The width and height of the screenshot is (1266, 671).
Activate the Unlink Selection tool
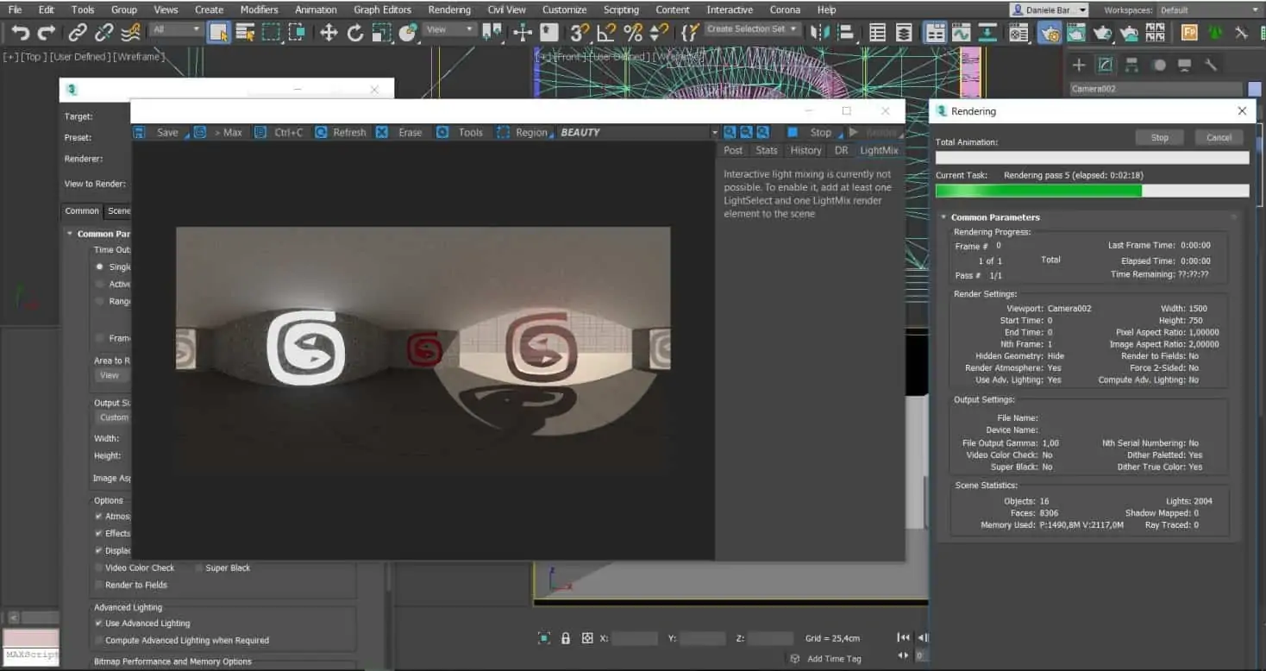(x=104, y=33)
